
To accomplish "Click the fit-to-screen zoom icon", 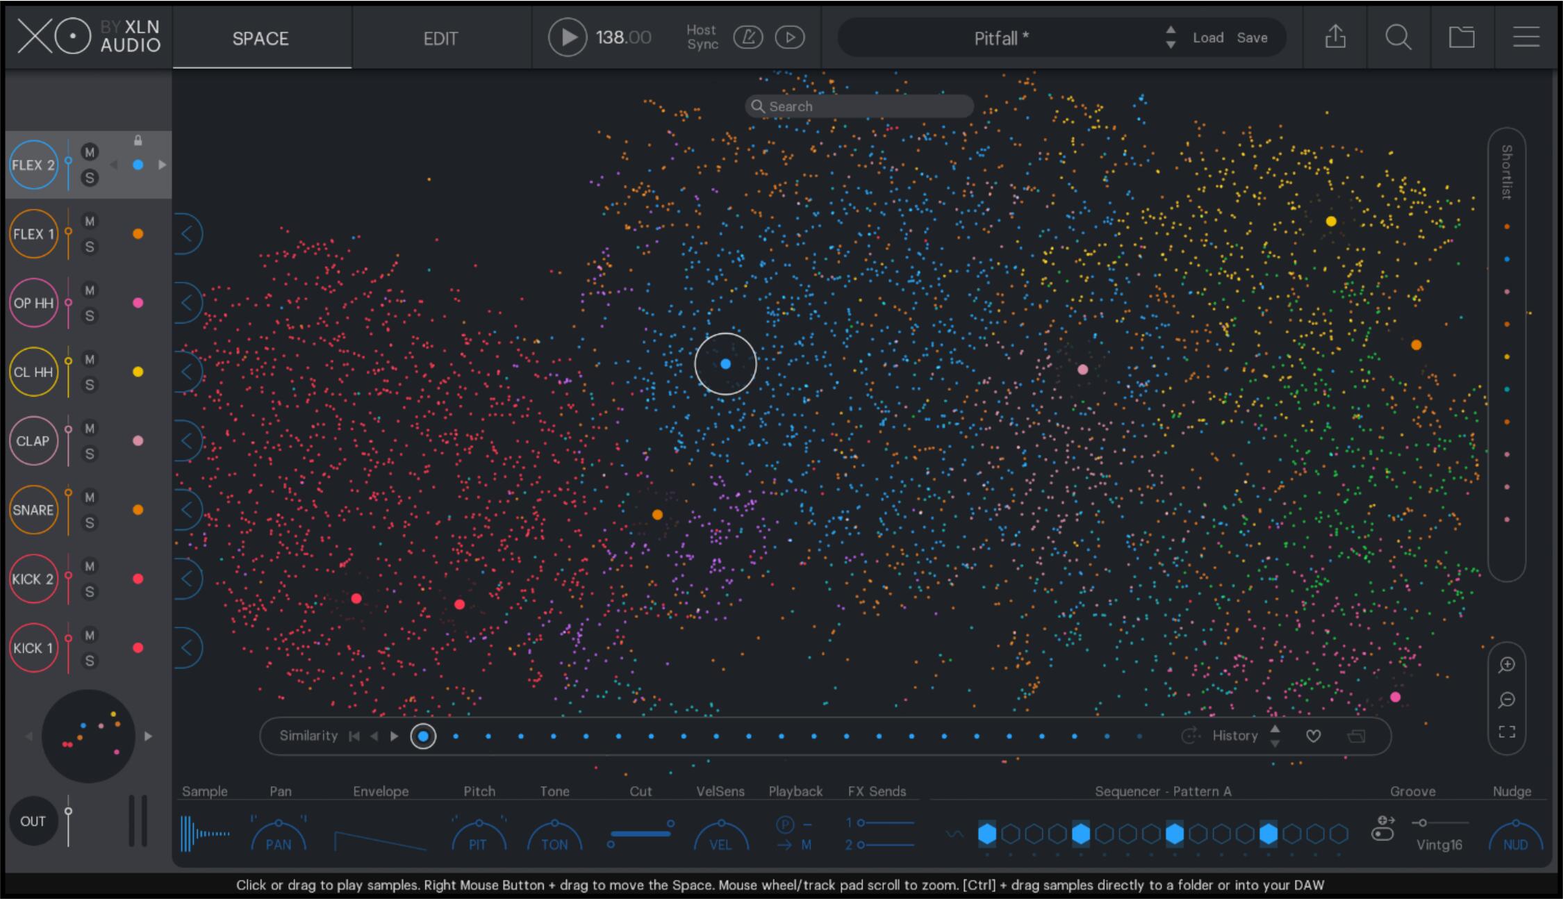I will pos(1506,732).
